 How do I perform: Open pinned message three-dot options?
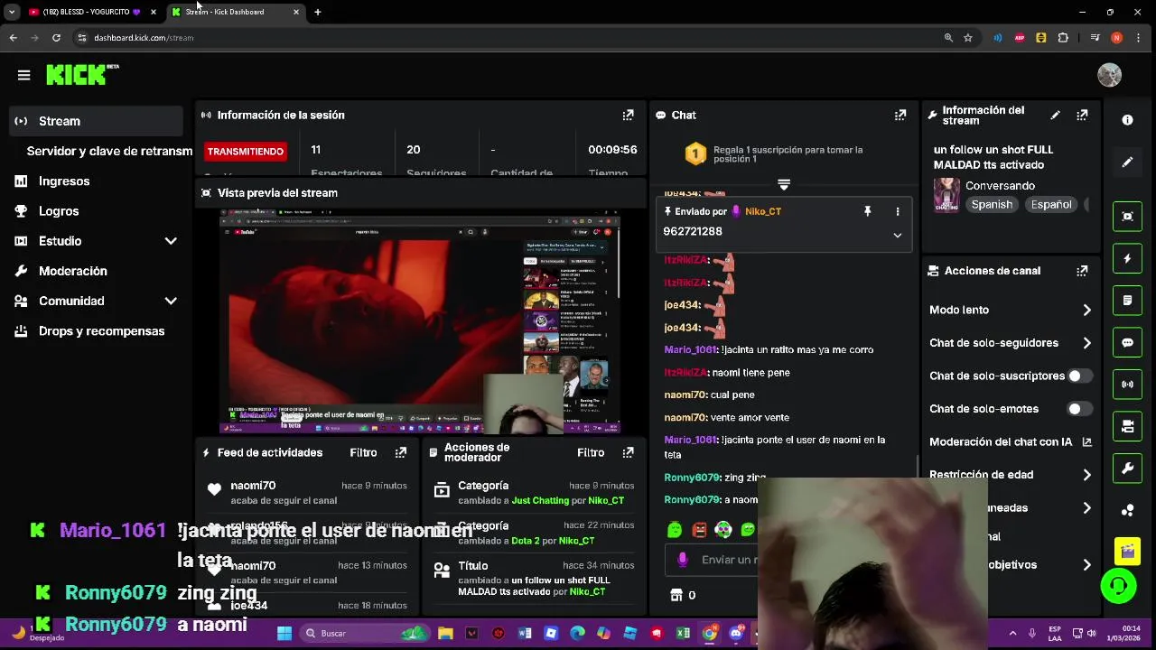click(897, 211)
